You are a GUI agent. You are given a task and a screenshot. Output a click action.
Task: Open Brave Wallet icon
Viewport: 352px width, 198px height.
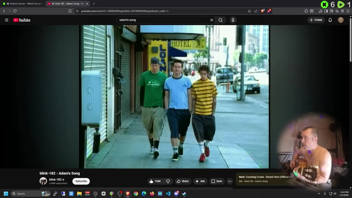coord(331,11)
